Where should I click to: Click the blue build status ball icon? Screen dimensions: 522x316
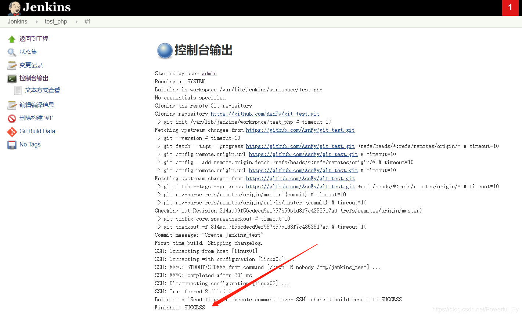pos(165,51)
